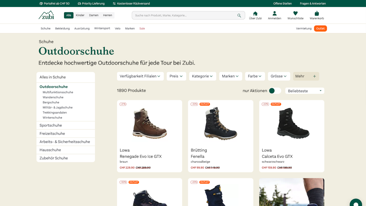Select the Damen audience filter
This screenshot has width=366, height=206.
tap(93, 15)
